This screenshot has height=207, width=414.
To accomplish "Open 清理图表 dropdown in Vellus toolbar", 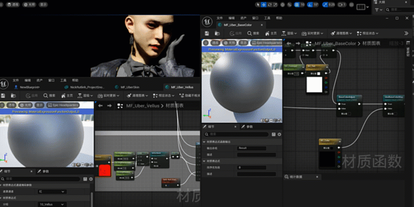I will pyautogui.click(x=137, y=95).
